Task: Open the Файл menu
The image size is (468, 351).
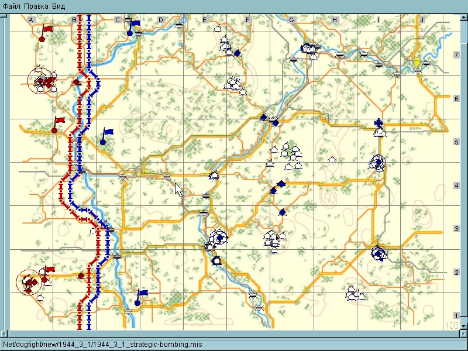Action: 11,6
